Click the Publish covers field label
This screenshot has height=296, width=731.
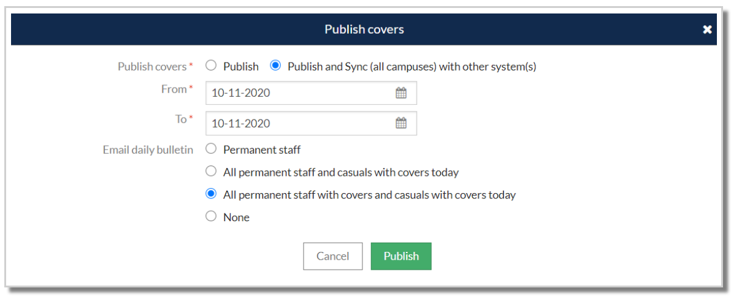(x=152, y=66)
